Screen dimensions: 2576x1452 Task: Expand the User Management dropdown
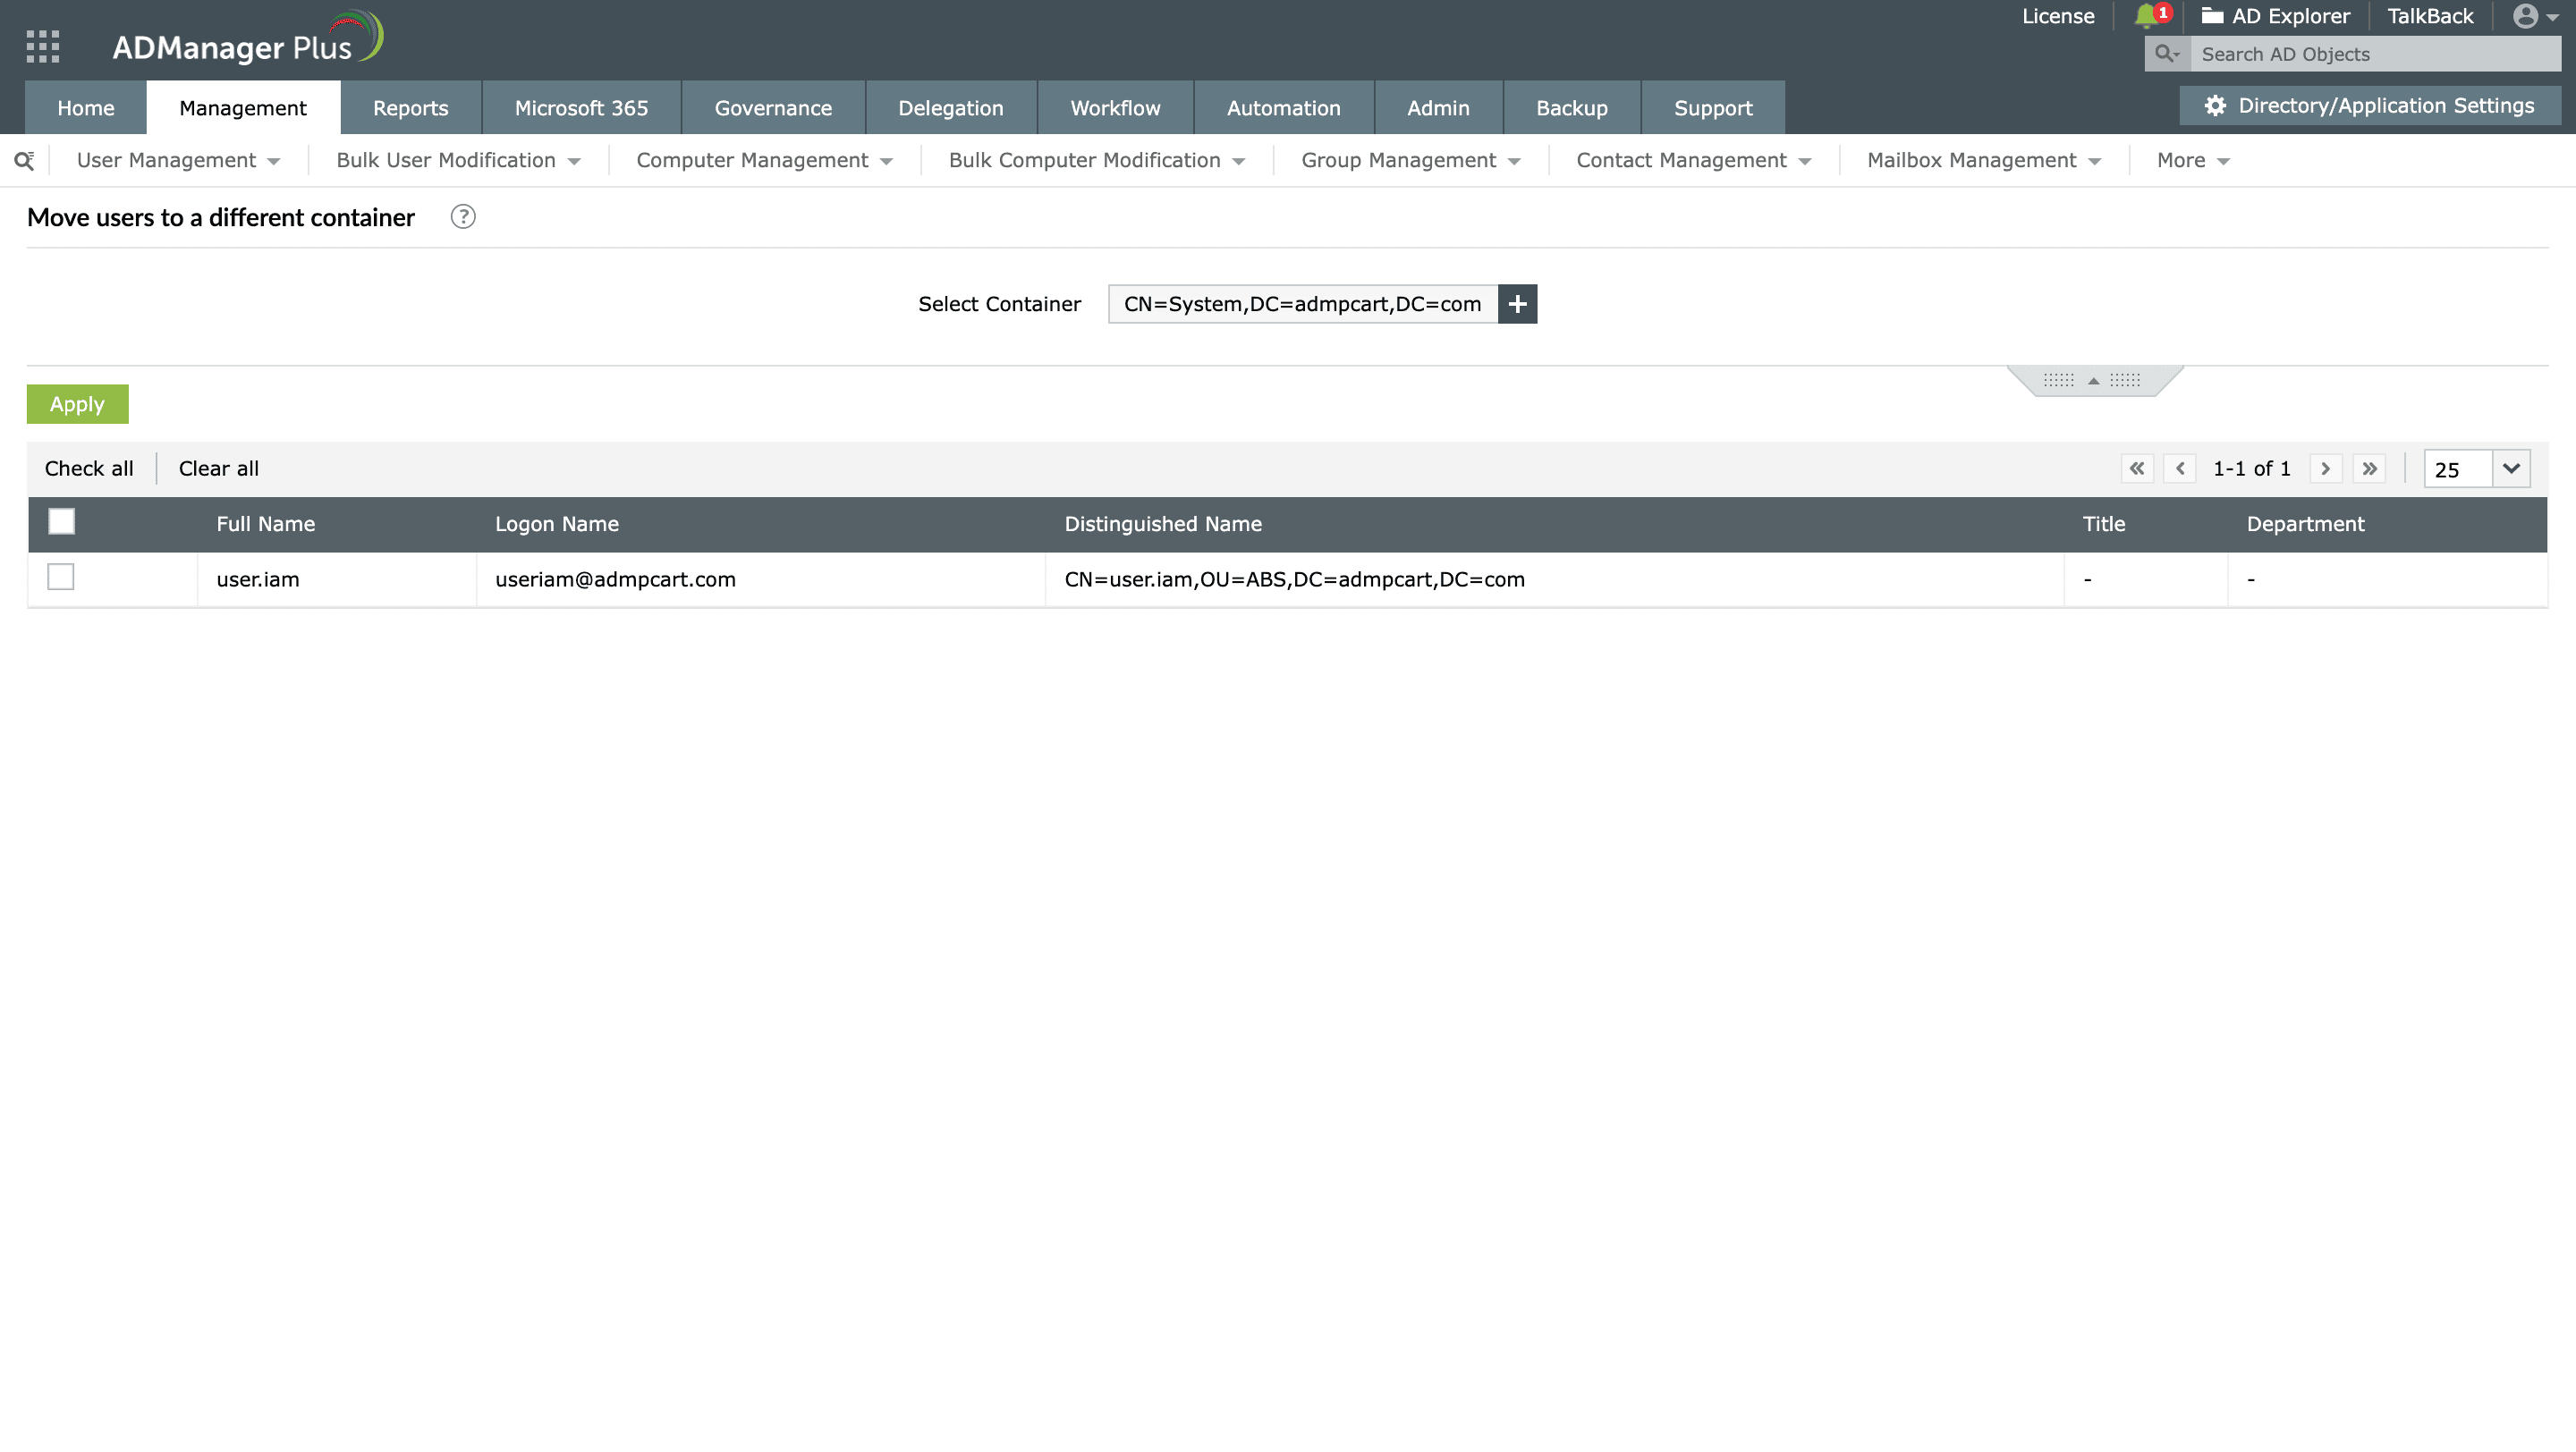(178, 161)
